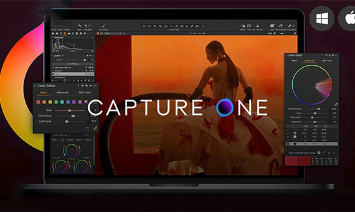Pick color with the Basic Color Editor eyedropper
The image size is (355, 224).
pyautogui.click(x=95, y=128)
